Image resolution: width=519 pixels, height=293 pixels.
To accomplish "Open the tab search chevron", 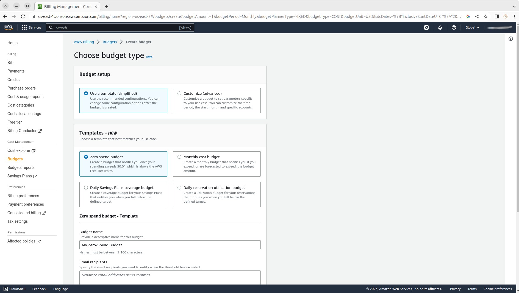I will 514,6.
